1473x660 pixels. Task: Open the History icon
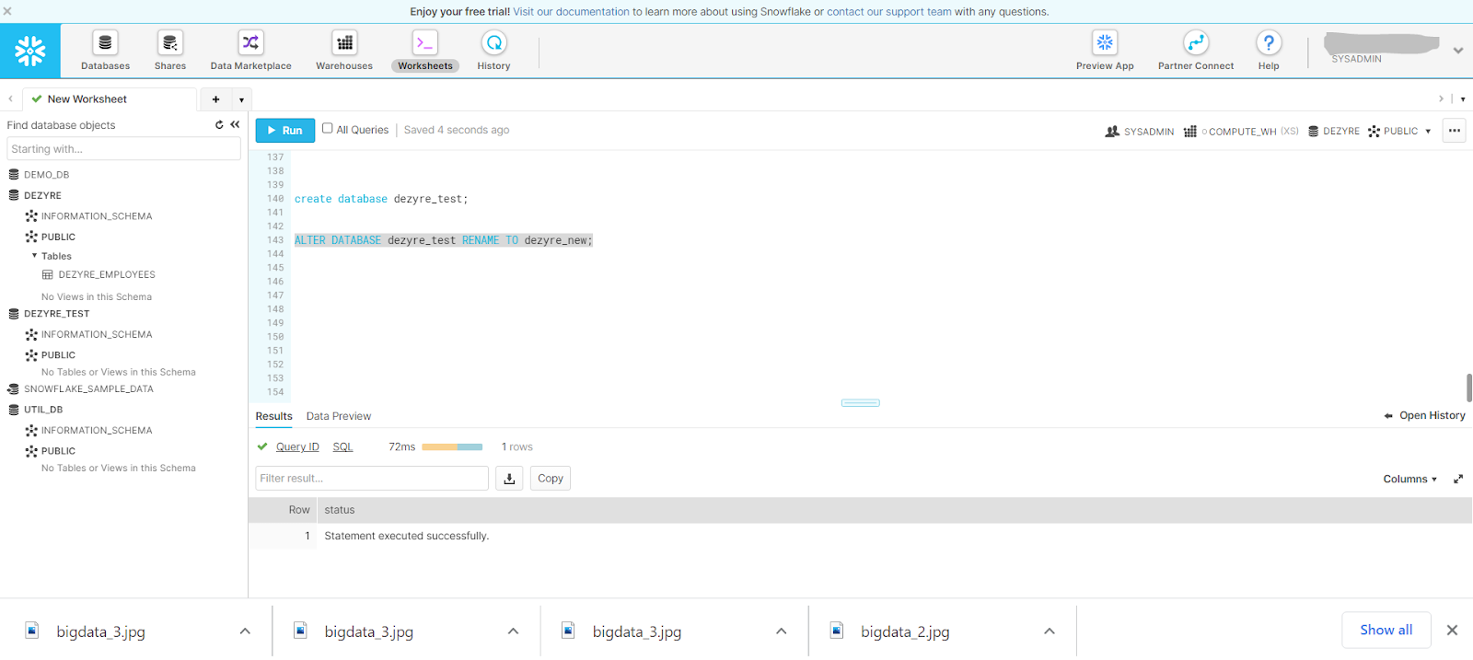point(493,43)
